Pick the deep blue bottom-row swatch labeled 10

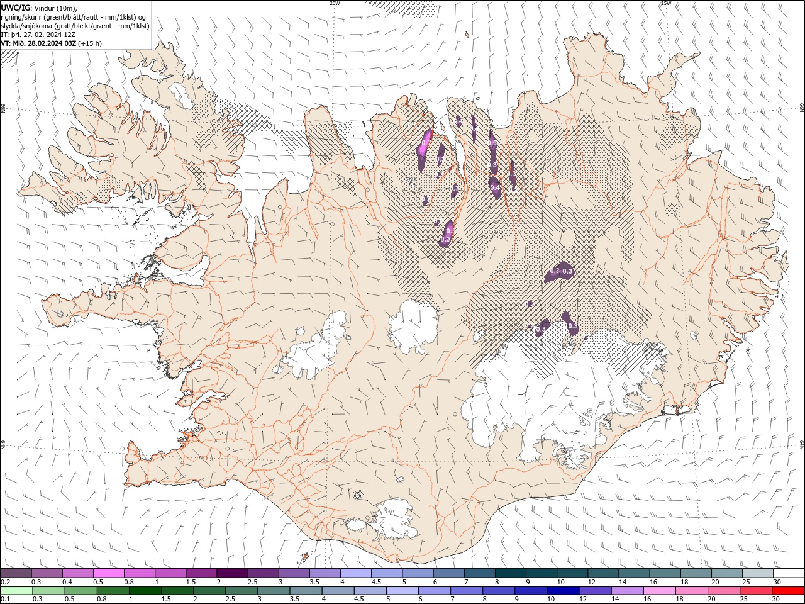click(x=563, y=591)
